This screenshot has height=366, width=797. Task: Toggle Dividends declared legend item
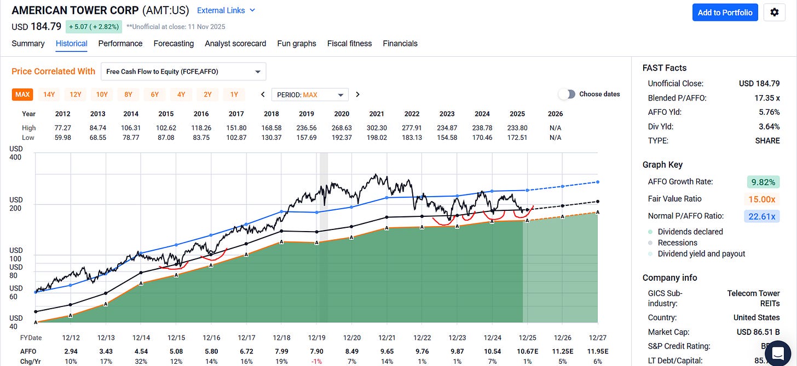(684, 232)
